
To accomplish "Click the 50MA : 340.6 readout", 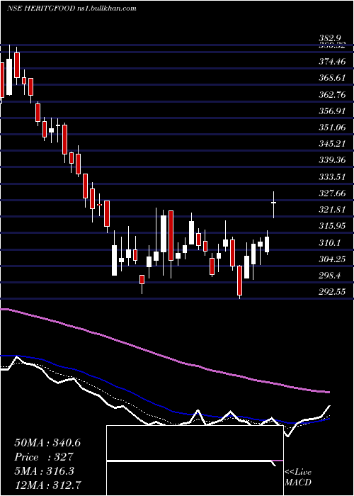I will coord(47,443).
